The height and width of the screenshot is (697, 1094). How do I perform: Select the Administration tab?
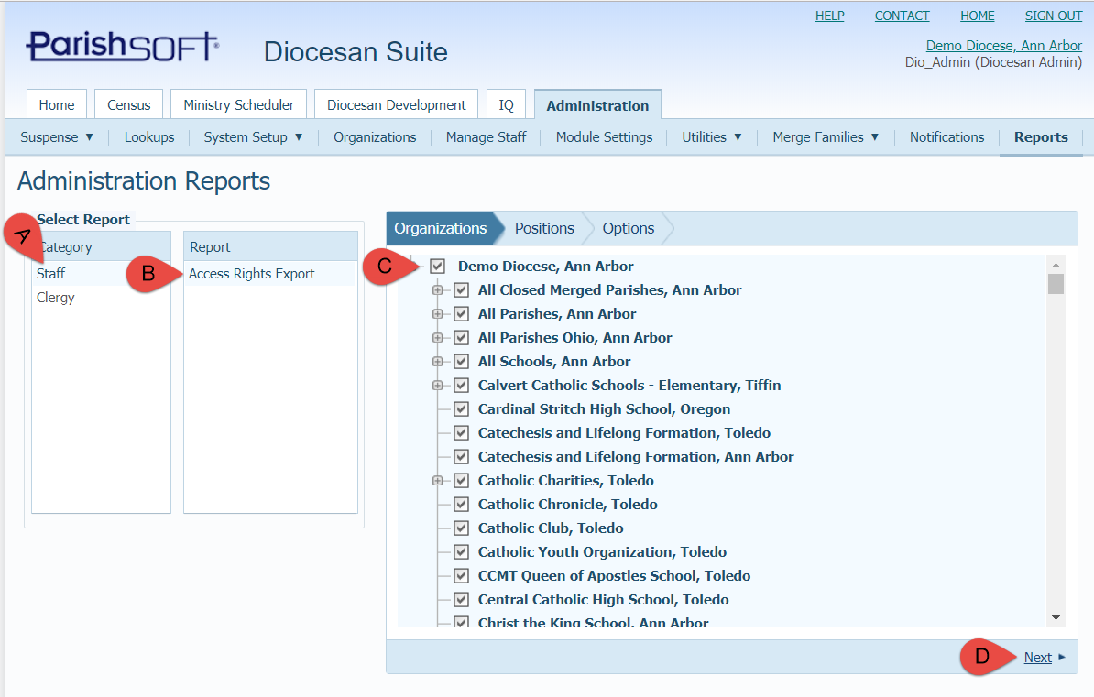(x=598, y=105)
